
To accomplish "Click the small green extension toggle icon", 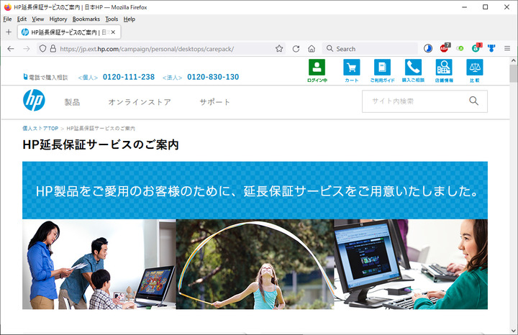I will click(x=460, y=48).
